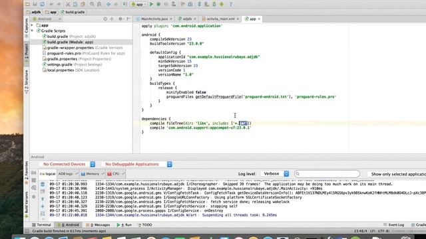Close the MainActivity.java tab
This screenshot has height=239, width=426.
[171, 19]
